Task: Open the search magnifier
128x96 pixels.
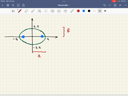Action: (13, 5)
